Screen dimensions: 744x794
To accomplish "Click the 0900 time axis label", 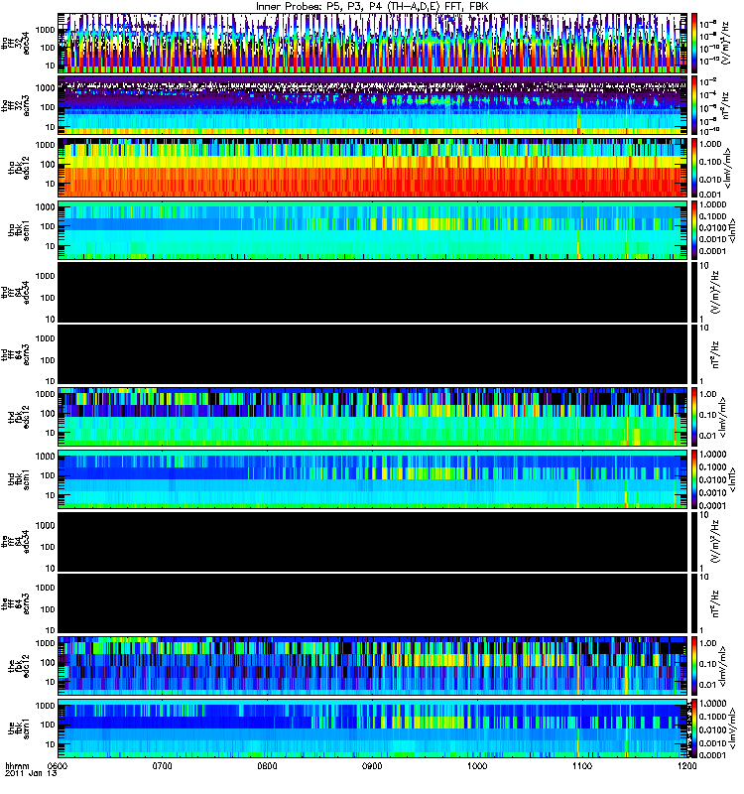I will pyautogui.click(x=373, y=765).
